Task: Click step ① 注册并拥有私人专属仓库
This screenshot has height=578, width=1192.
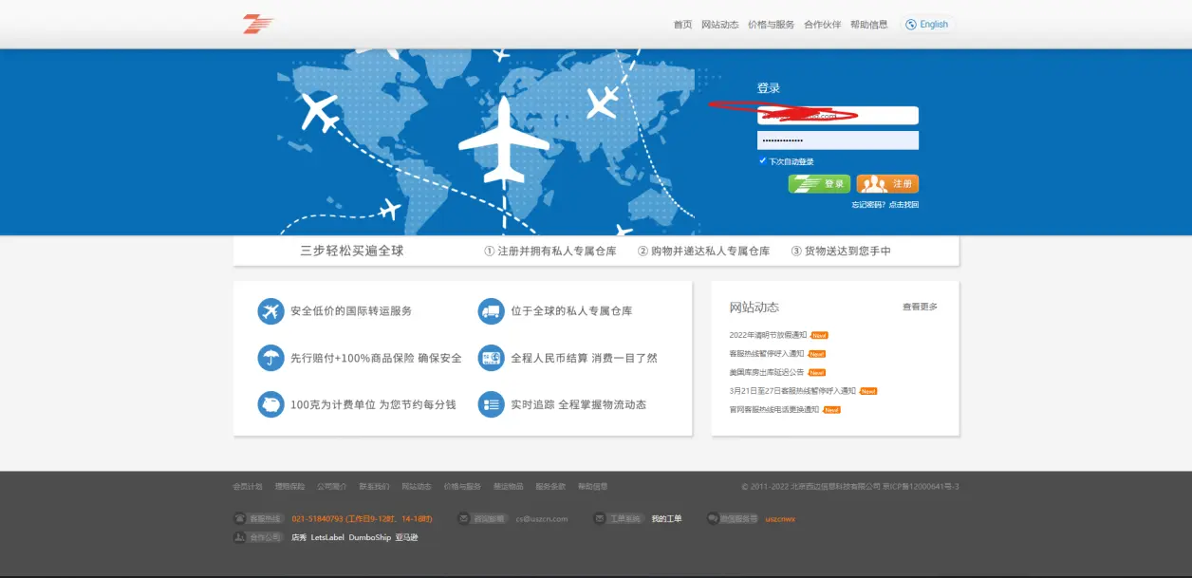Action: [x=550, y=252]
